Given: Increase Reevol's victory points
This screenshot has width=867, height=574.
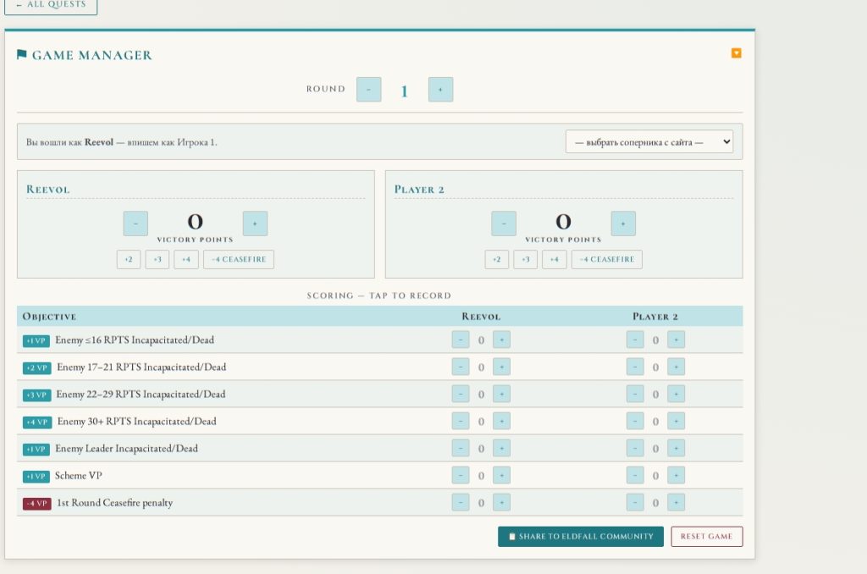Looking at the screenshot, I should click(255, 224).
